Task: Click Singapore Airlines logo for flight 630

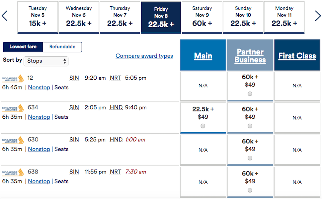Action: click(13, 140)
